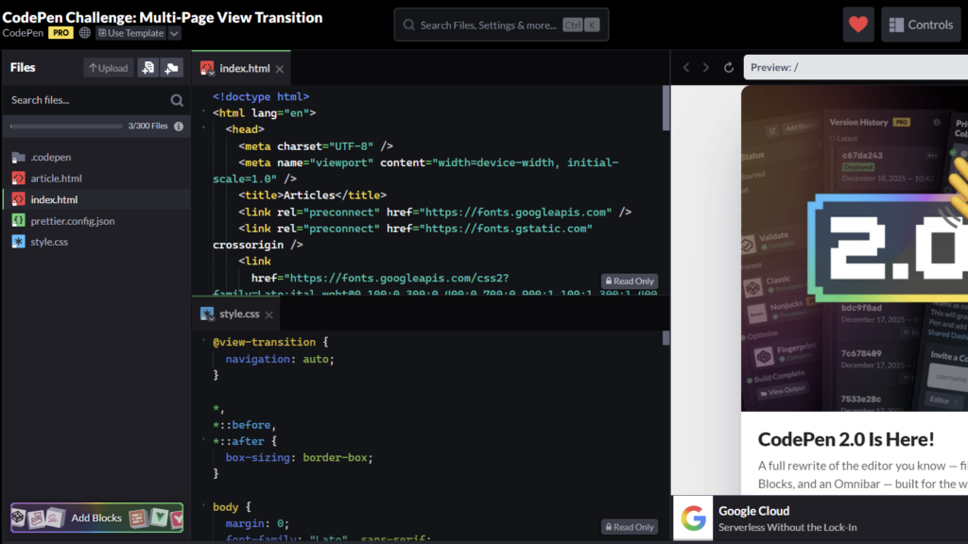This screenshot has width=968, height=544.
Task: Switch to the style.css editor tab
Action: (239, 314)
